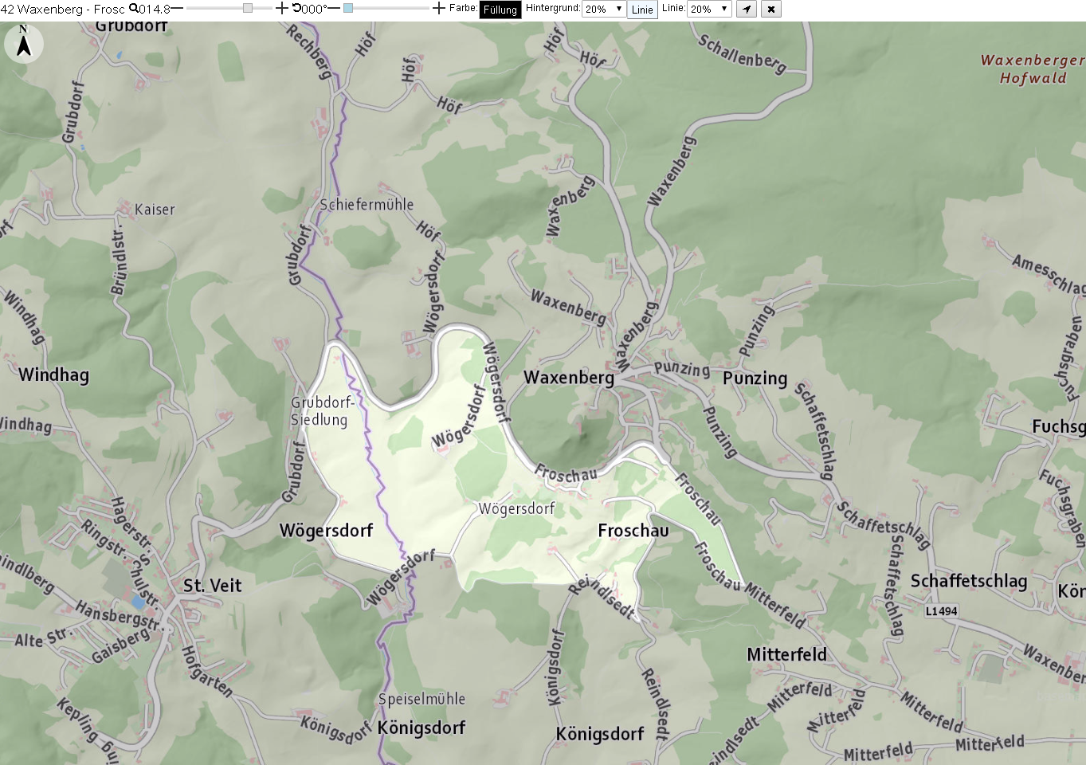This screenshot has width=1086, height=765.
Task: Click the St. Veit town label
Action: point(212,586)
